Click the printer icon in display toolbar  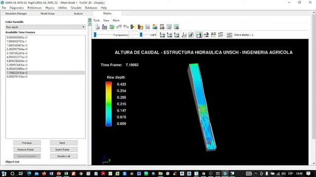pos(97,27)
